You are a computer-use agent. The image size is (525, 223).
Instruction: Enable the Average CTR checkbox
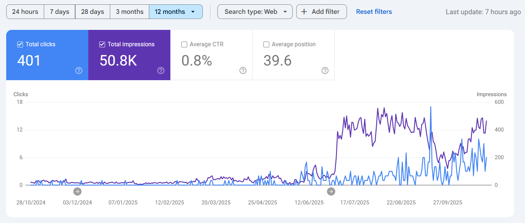pos(184,44)
